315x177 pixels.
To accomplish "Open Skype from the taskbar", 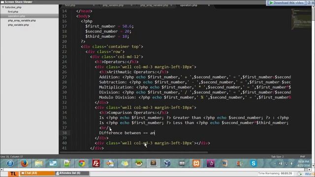I will click(x=253, y=163).
